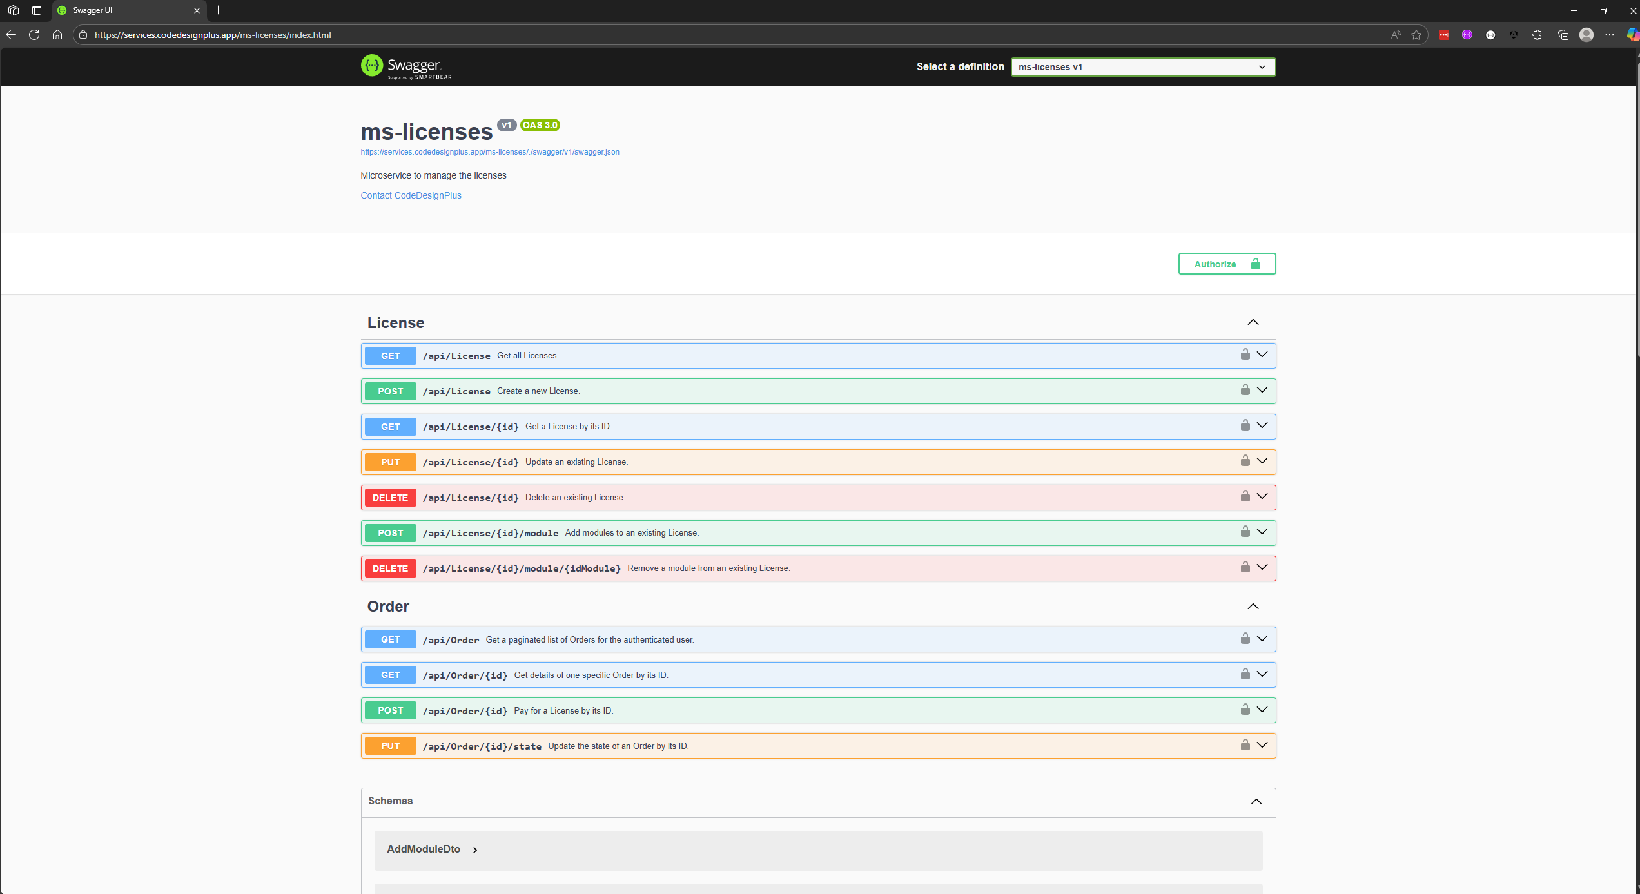Image resolution: width=1640 pixels, height=894 pixels.
Task: Open browser Settings and more ellipsis
Action: pos(1610,35)
